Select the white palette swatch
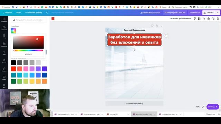This screenshot has width=221, height=124. (x=45, y=63)
